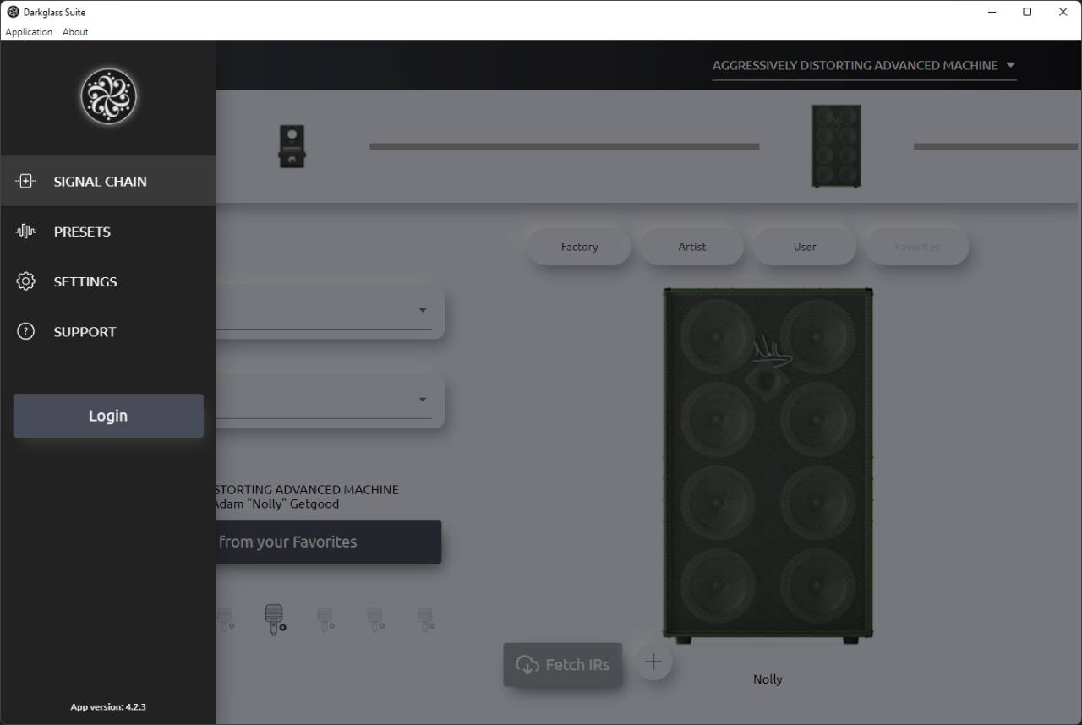Click the 'App version: 4.2.3' text
This screenshot has width=1082, height=725.
point(108,706)
